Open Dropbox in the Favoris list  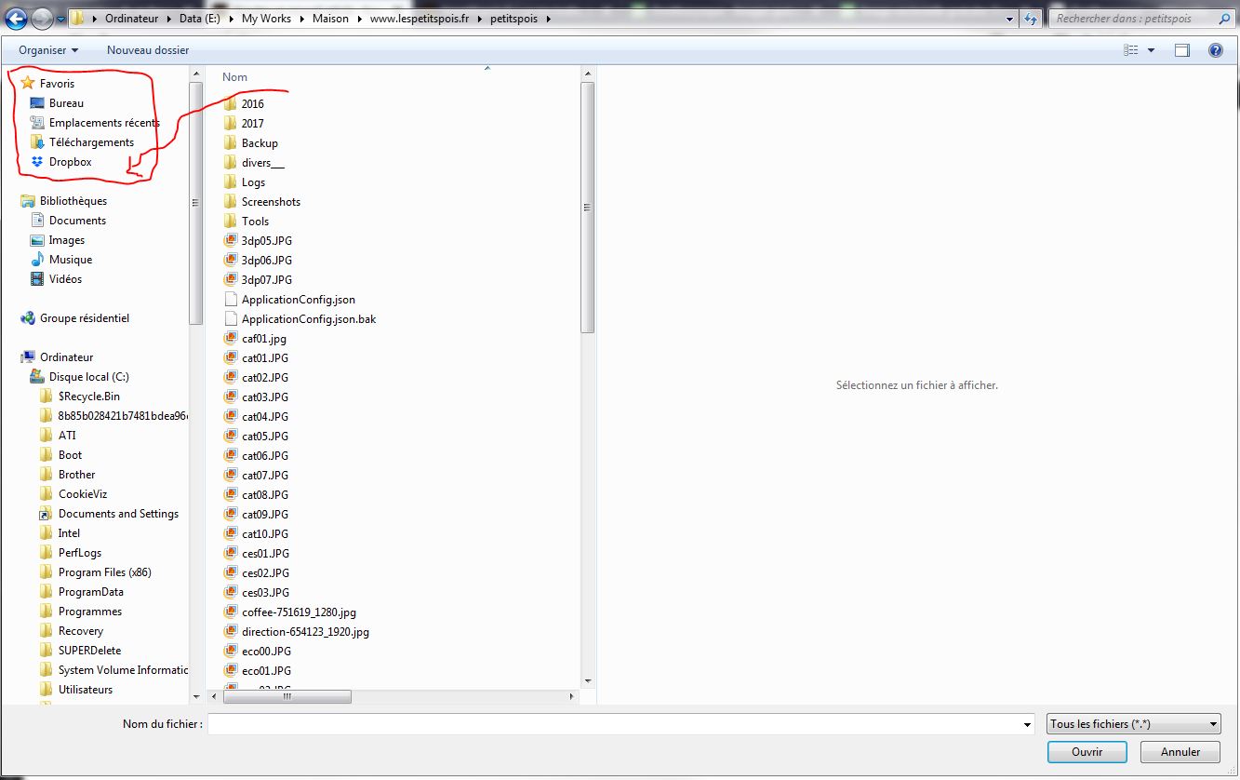click(70, 162)
